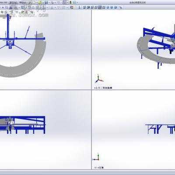The height and width of the screenshot is (175, 175).
Task: Select the Back standard view icon
Action: 88,7
